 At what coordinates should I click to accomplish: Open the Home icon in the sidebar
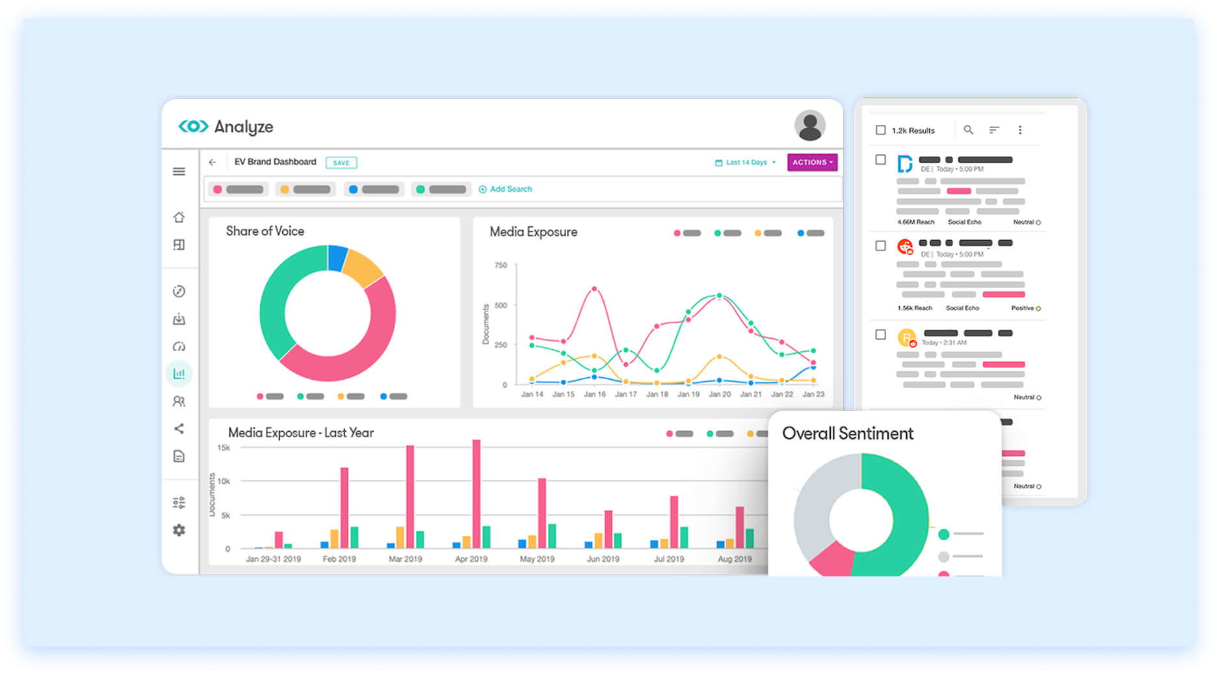coord(179,217)
